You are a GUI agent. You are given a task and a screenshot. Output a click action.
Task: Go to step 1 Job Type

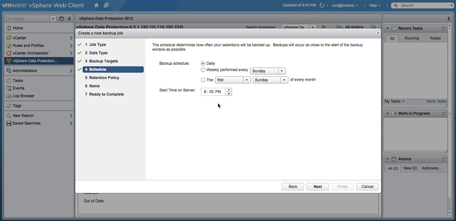pyautogui.click(x=95, y=45)
